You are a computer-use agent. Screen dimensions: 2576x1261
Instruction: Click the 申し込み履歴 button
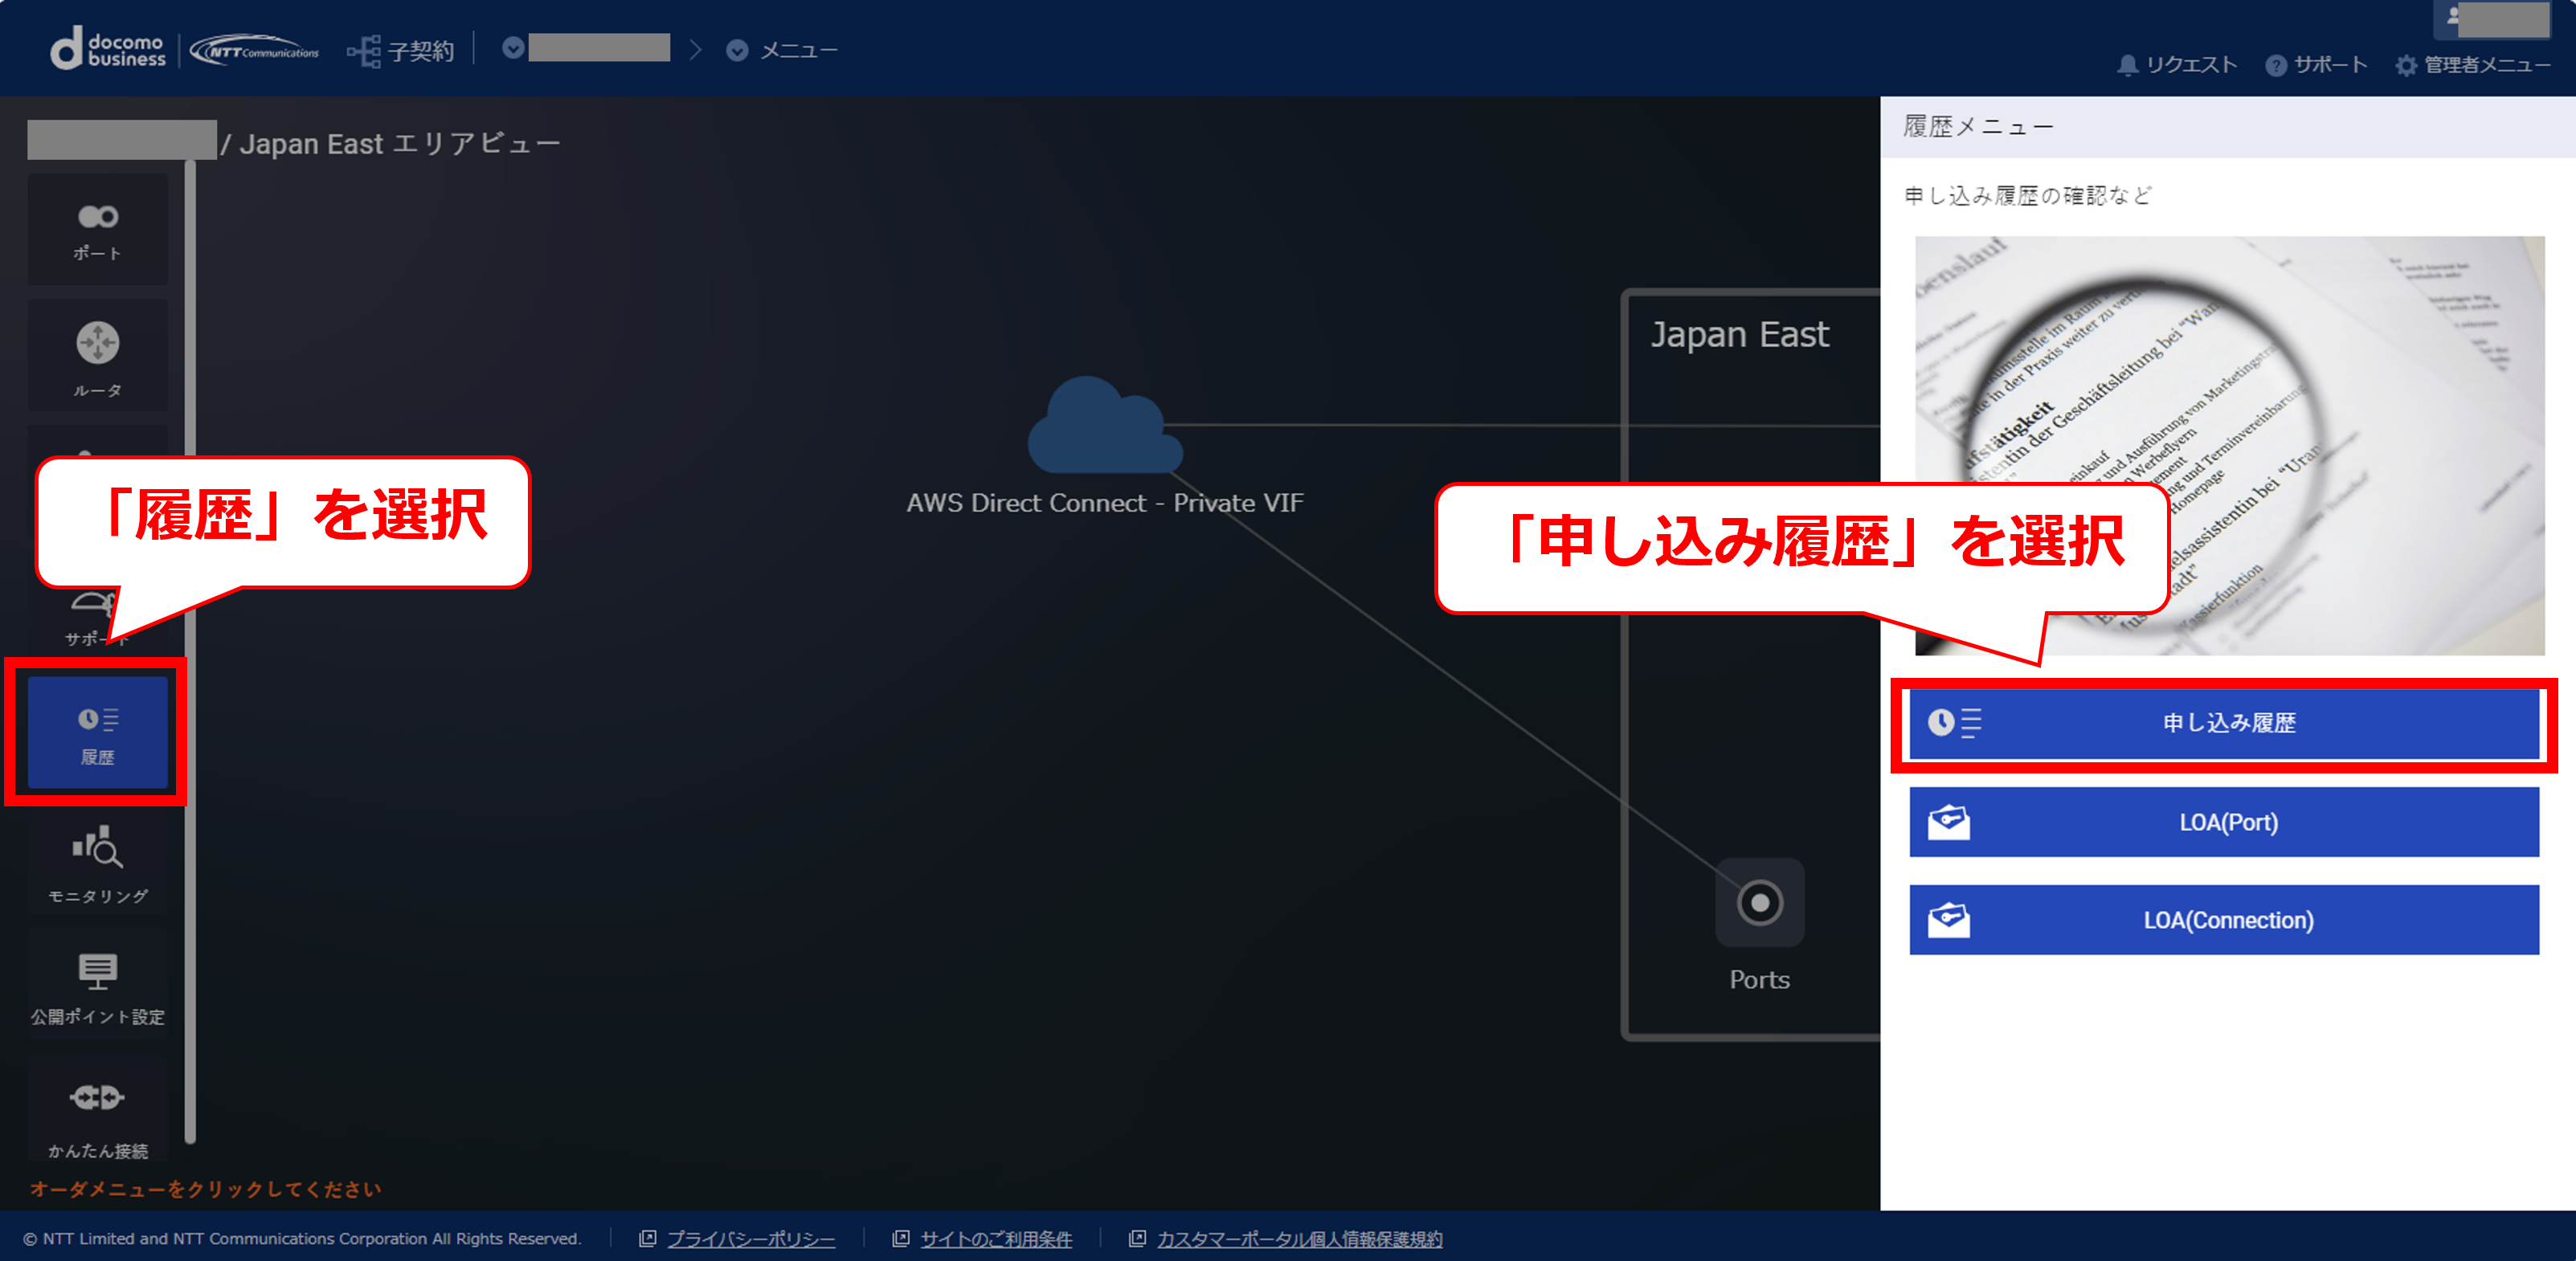pos(2224,723)
